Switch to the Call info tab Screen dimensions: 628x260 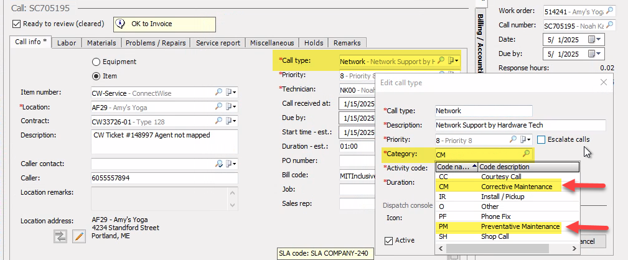click(x=31, y=42)
